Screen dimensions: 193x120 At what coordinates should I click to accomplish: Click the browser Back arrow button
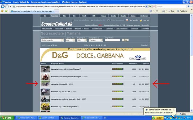pyautogui.click(x=3, y=6)
